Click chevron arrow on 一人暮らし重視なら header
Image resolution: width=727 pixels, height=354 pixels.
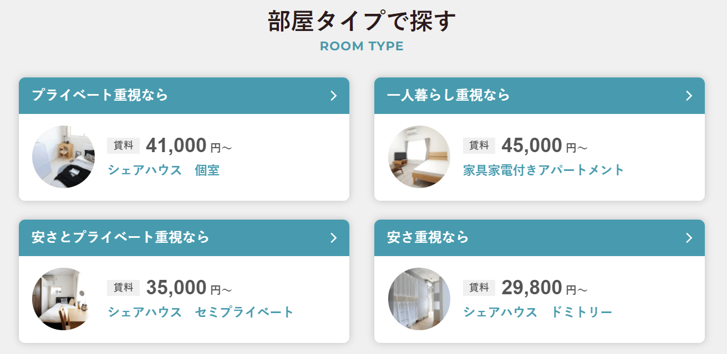(x=689, y=96)
